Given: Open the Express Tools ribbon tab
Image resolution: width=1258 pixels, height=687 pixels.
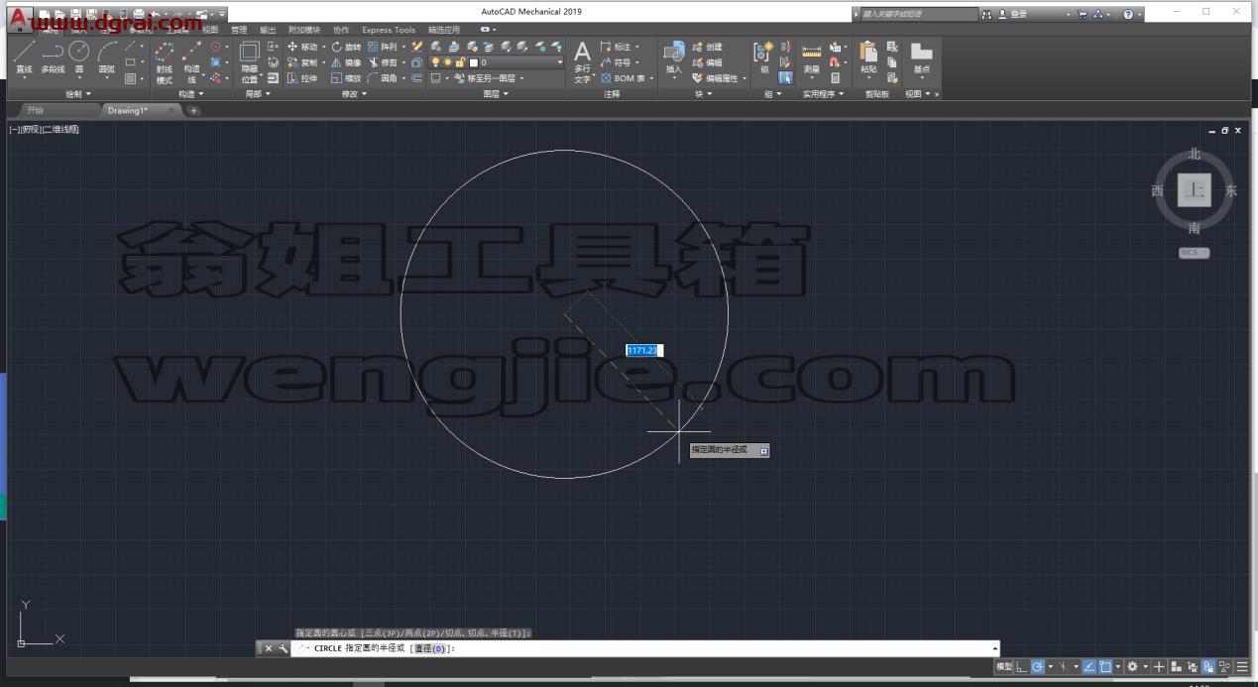Looking at the screenshot, I should tap(389, 30).
